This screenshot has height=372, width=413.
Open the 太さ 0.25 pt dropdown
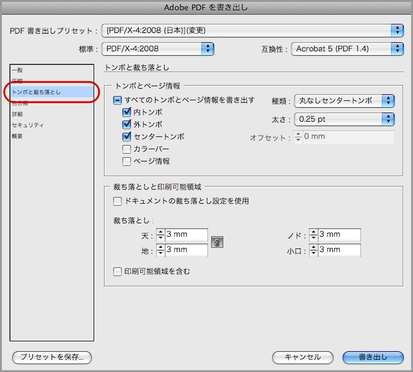coord(344,119)
